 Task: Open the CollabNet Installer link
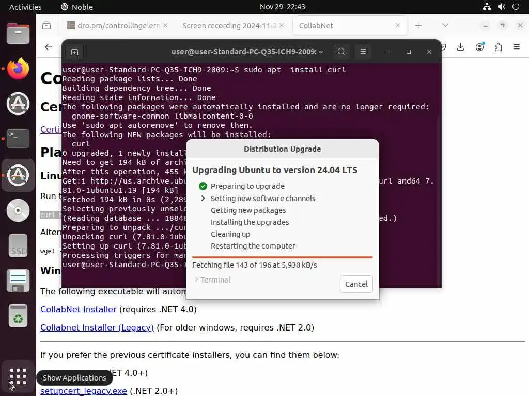(79, 309)
